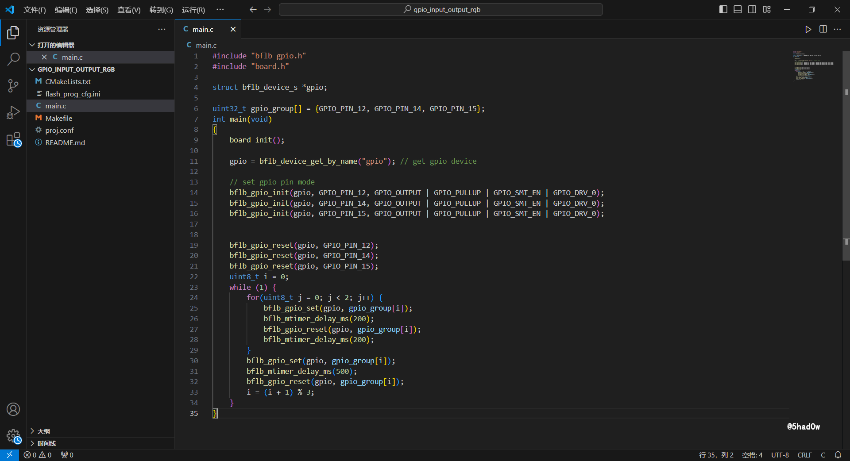Open editor More Actions ellipsis
Viewport: 850px width, 461px height.
pyautogui.click(x=837, y=29)
